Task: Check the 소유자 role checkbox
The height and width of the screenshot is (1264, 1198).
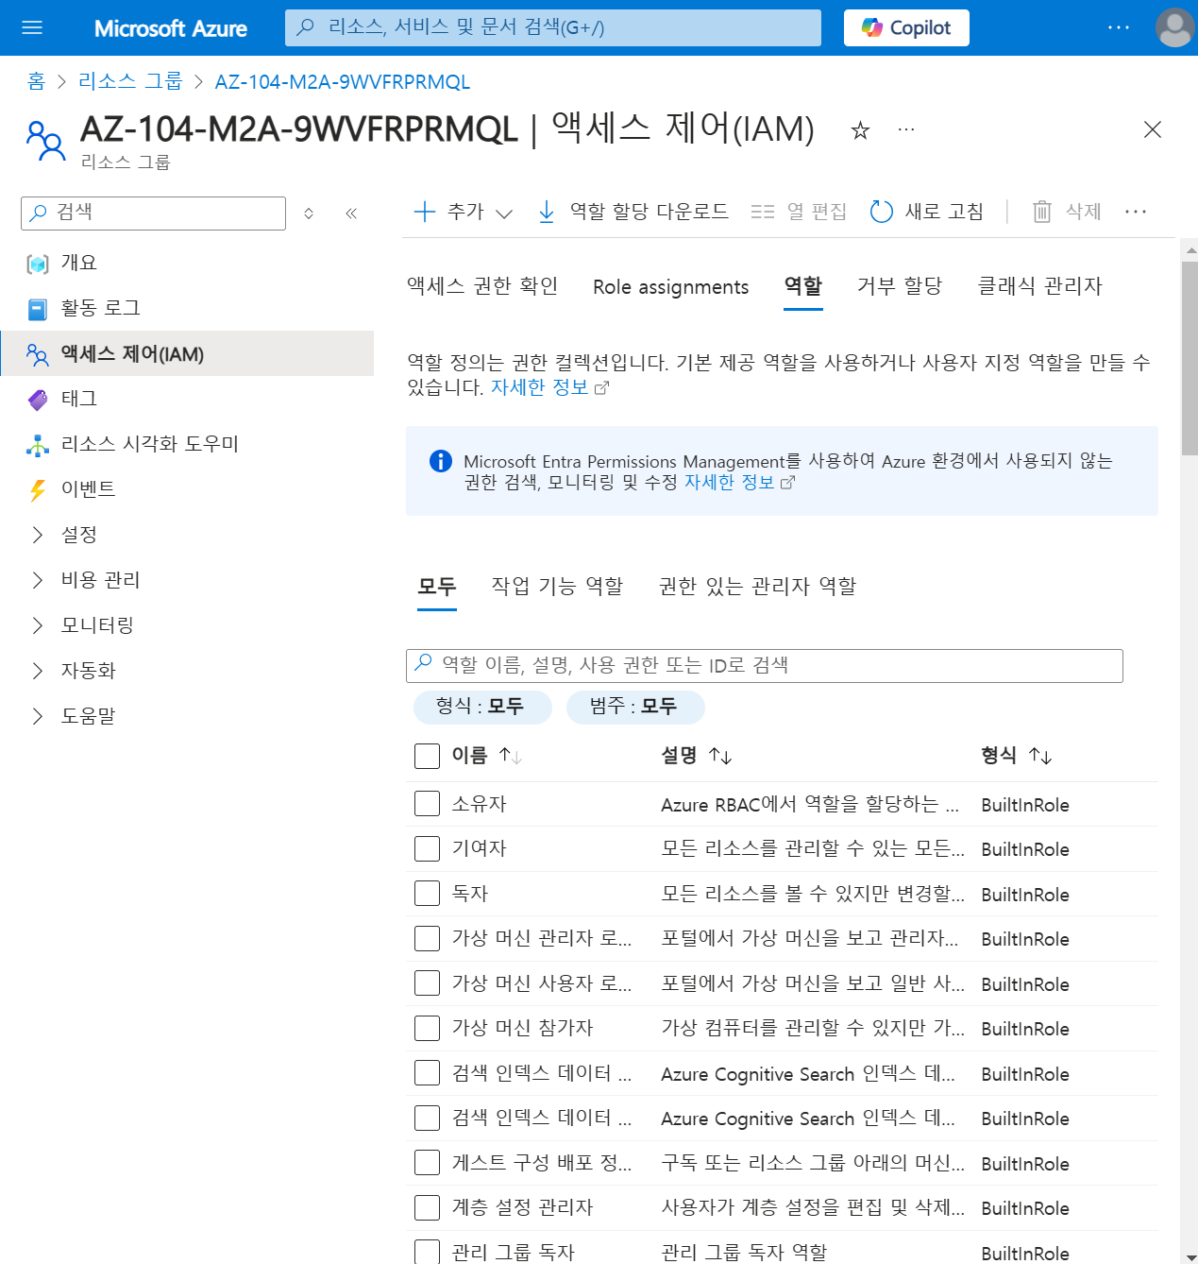Action: click(428, 804)
